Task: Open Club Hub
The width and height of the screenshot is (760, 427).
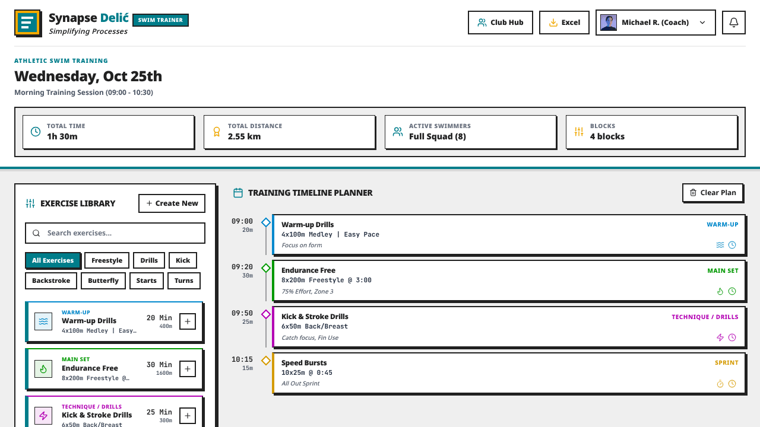Action: (x=501, y=23)
